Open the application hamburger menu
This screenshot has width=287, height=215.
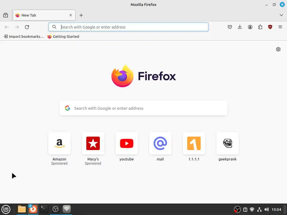click(x=280, y=27)
